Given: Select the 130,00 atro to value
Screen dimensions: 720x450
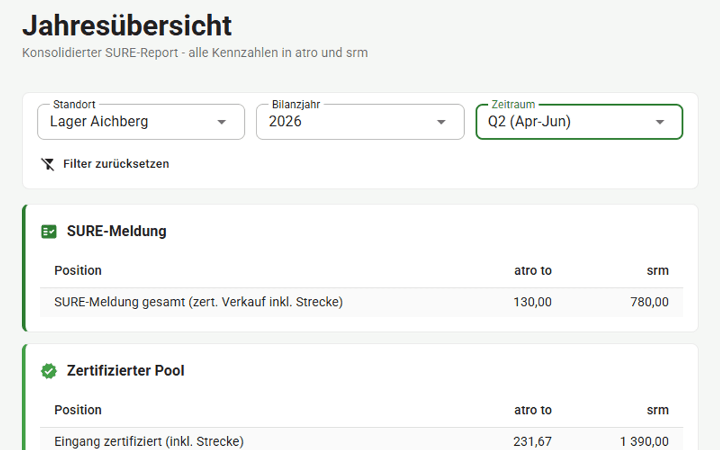Looking at the screenshot, I should 533,302.
